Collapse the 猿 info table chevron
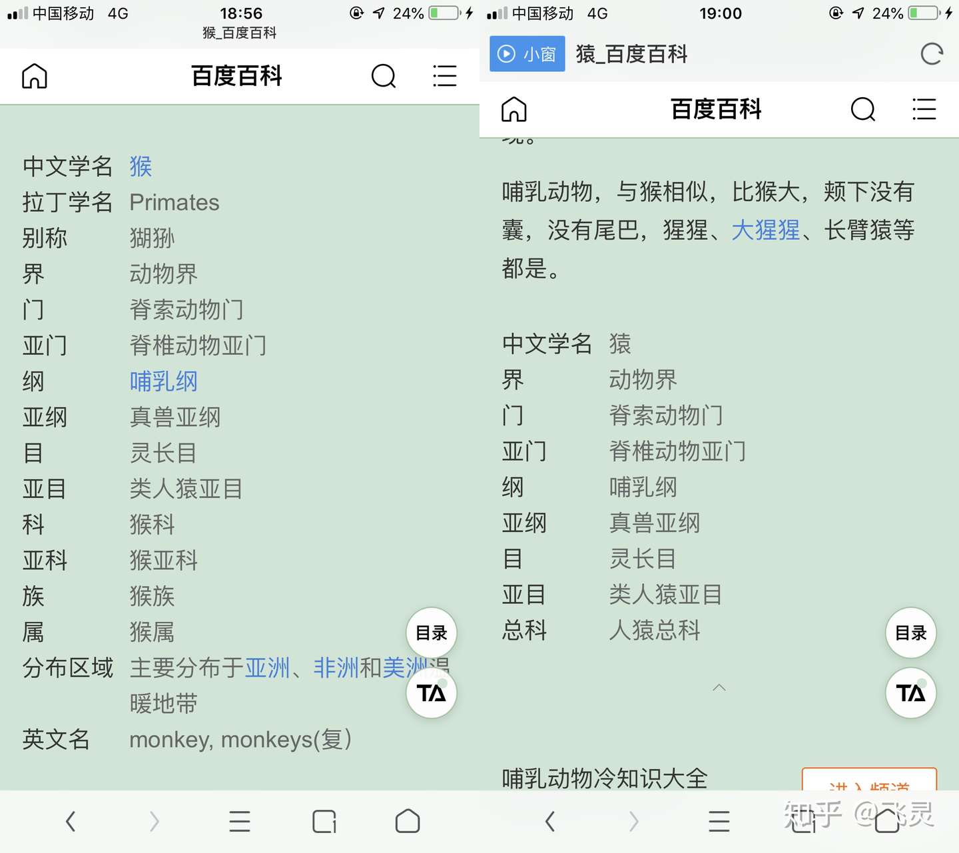The width and height of the screenshot is (959, 853). point(719,687)
